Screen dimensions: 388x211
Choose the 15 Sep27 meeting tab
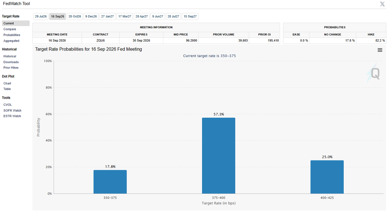pyautogui.click(x=190, y=16)
